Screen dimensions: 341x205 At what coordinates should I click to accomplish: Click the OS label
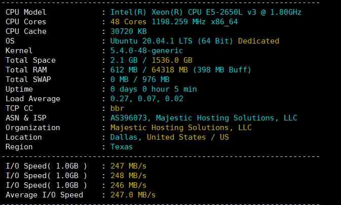click(x=10, y=41)
